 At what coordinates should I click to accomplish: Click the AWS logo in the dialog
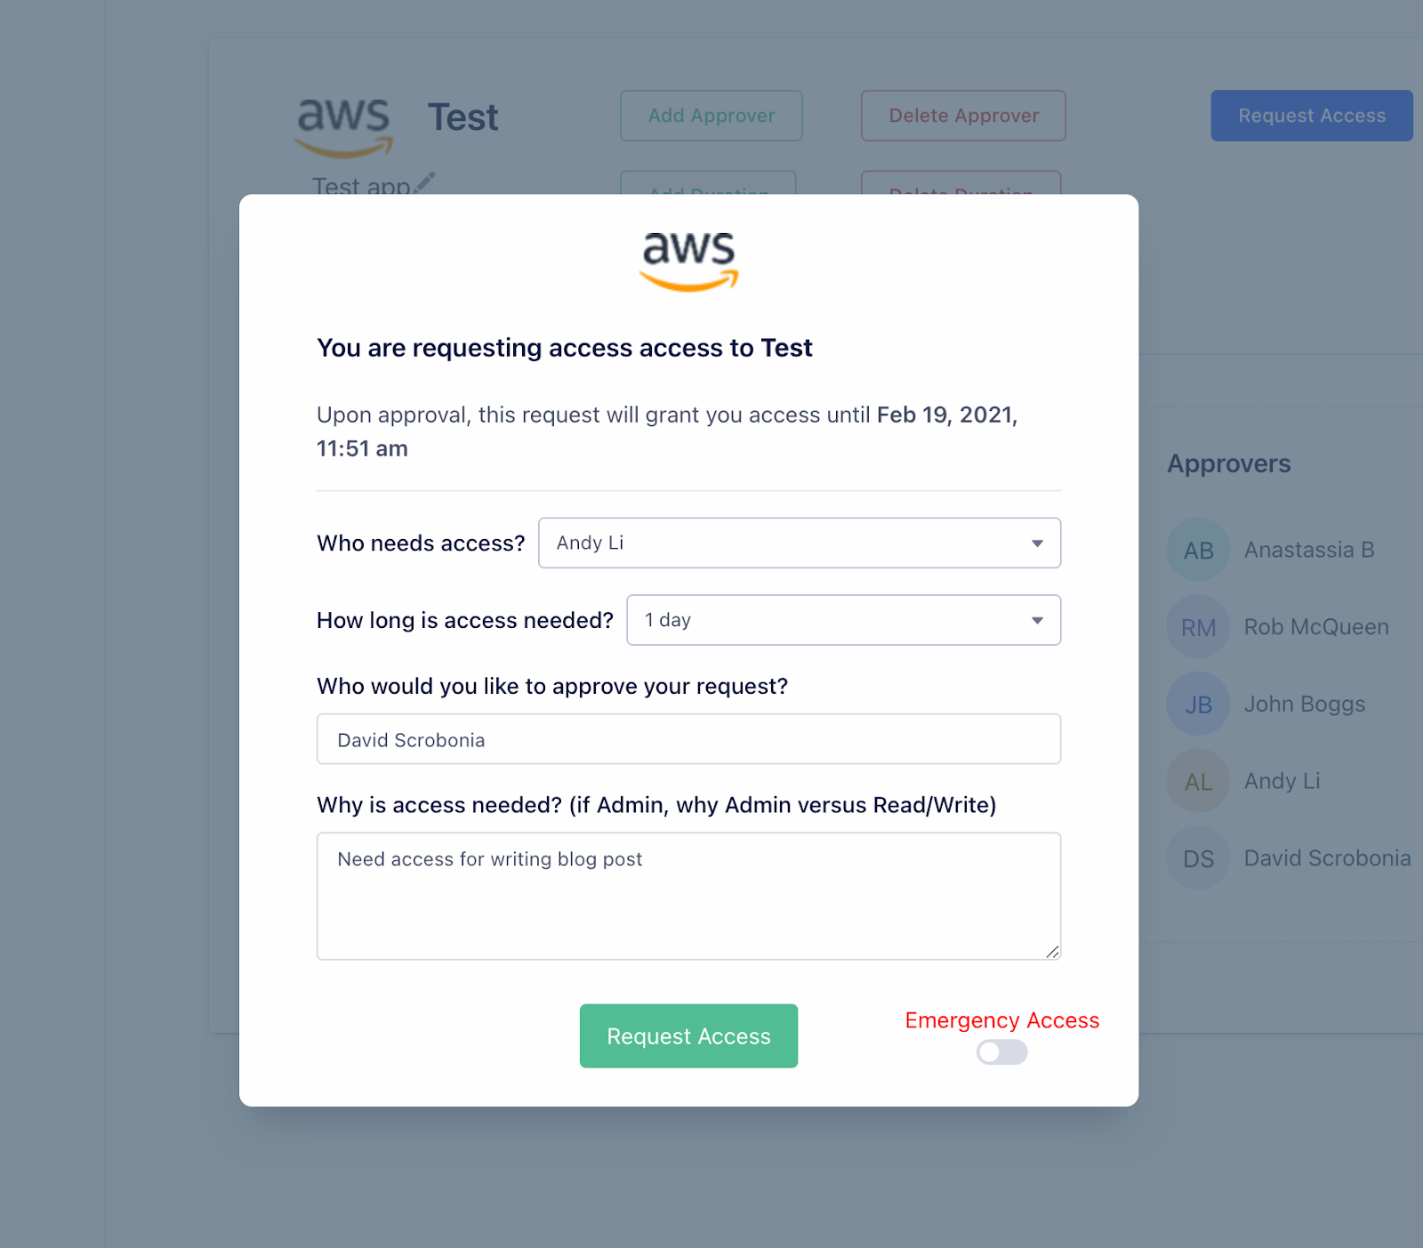coord(688,261)
